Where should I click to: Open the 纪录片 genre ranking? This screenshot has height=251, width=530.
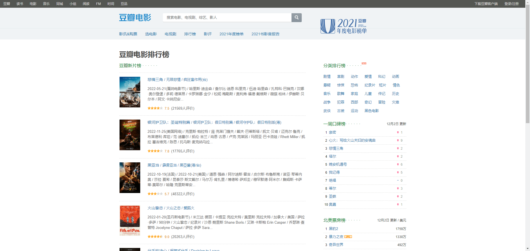tap(370, 85)
